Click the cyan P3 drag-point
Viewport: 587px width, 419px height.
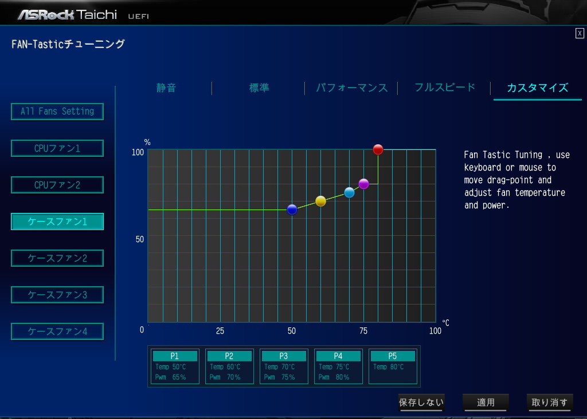[349, 192]
